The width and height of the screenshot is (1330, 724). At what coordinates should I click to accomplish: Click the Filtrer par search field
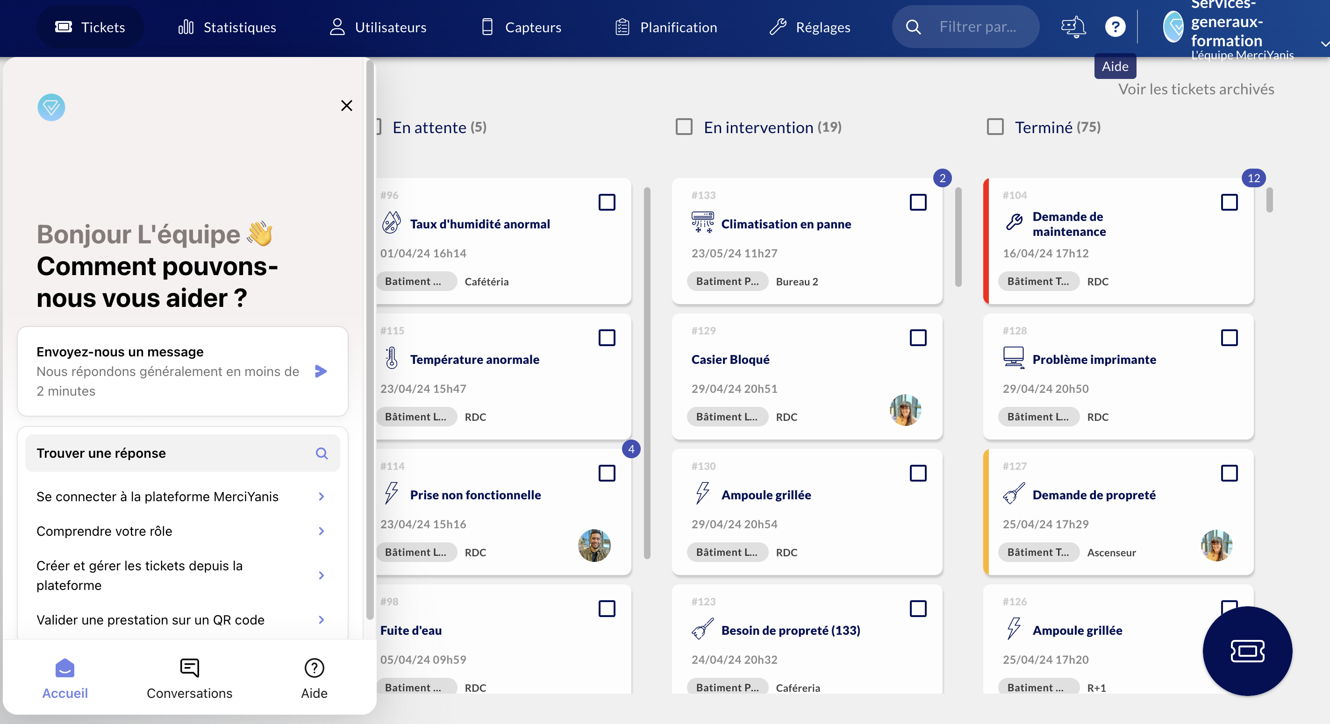tap(977, 27)
